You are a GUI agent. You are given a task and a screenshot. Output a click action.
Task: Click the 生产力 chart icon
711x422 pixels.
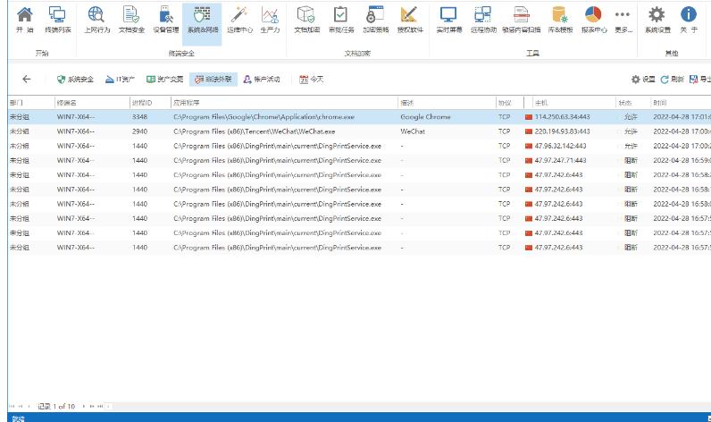pos(269,20)
